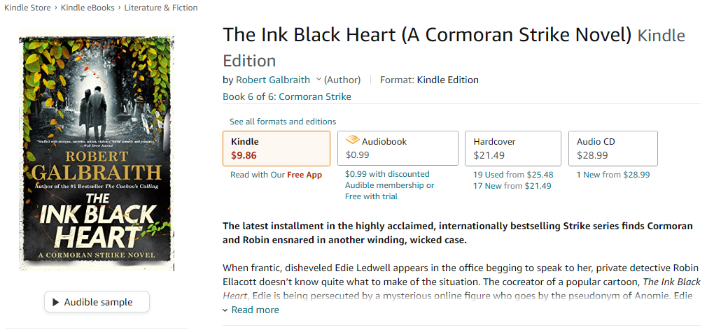Select the Kindle format option
The width and height of the screenshot is (707, 332).
276,148
